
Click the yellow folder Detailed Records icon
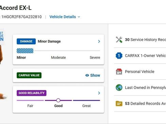tap(119, 104)
